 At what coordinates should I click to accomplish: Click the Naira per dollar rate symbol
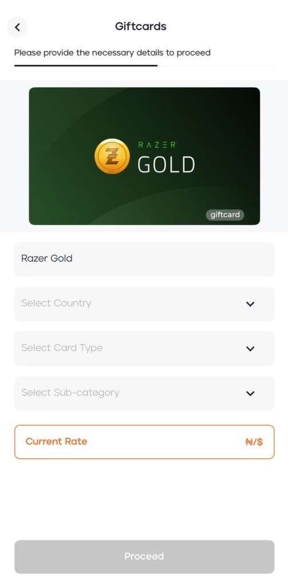click(x=254, y=442)
